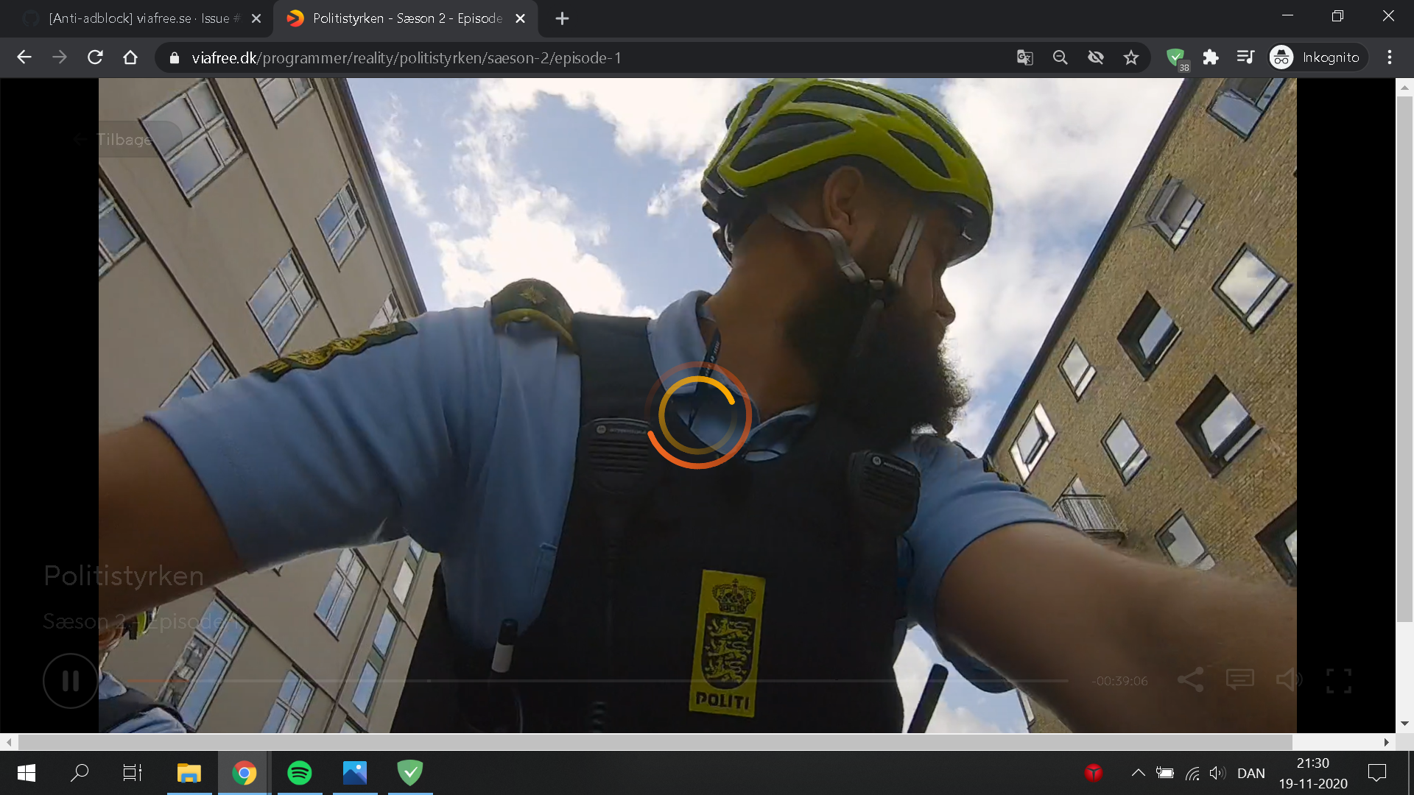1414x795 pixels.
Task: Open the AdGuard extension icon
Action: 1176,57
